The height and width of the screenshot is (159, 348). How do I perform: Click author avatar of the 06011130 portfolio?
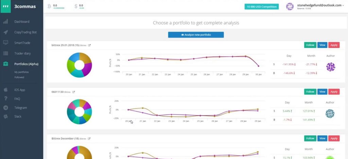click(x=330, y=114)
